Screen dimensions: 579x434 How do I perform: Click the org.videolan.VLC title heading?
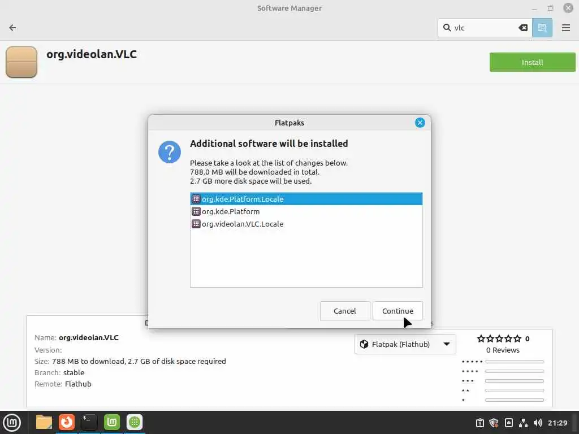pos(92,54)
